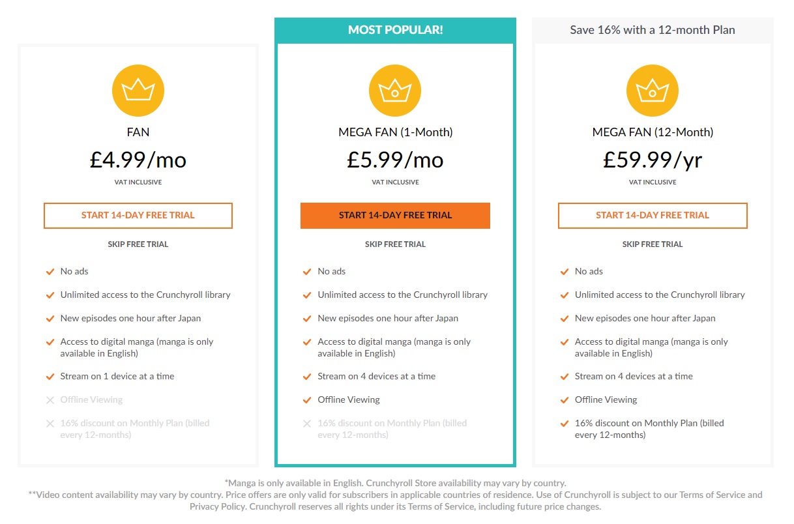Screen dimensions: 794x524
Task: Click the 4 devices checkmark in 12-Month plan
Action: 565,376
